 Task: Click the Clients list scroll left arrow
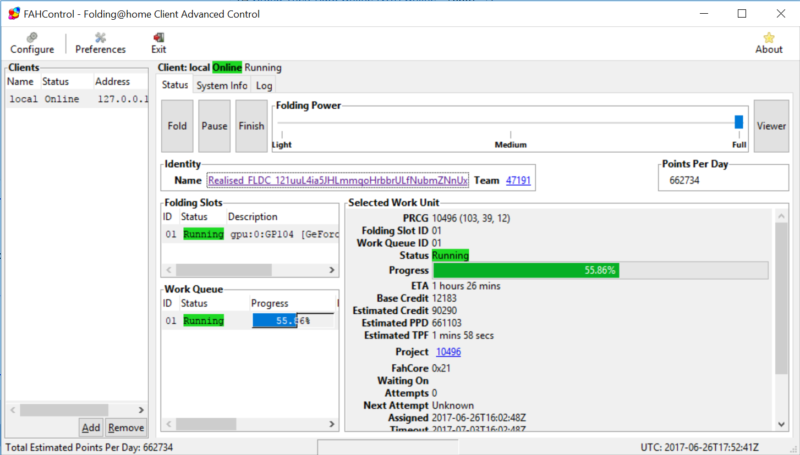click(12, 410)
